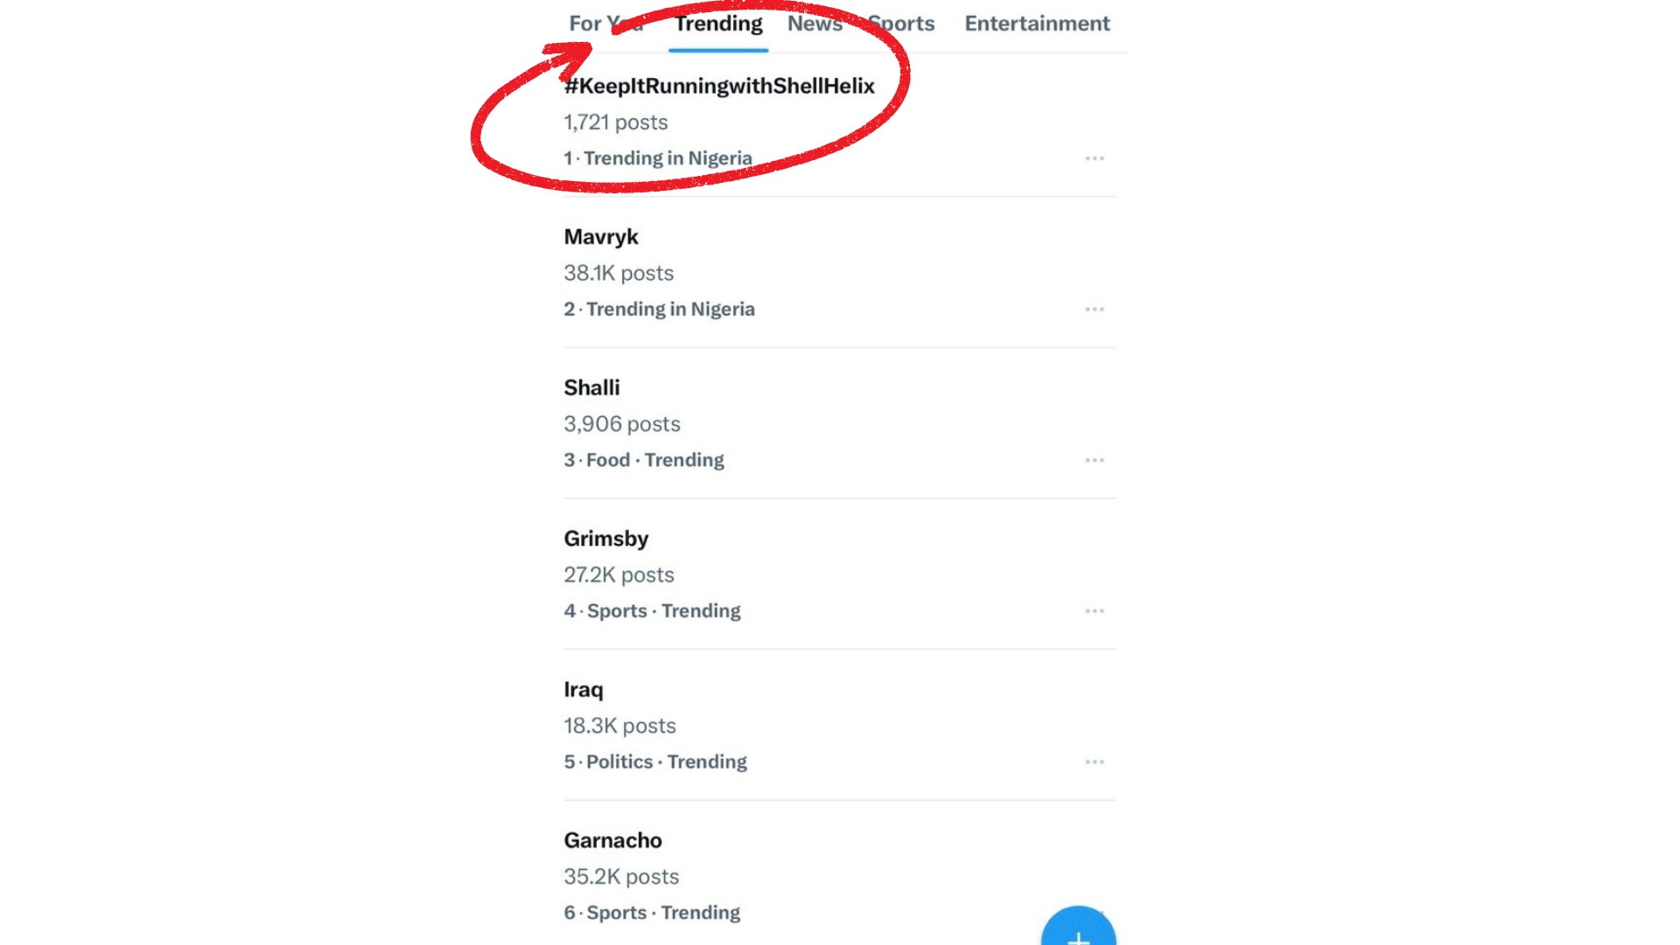Open the Garnacho trending topic

click(x=612, y=841)
